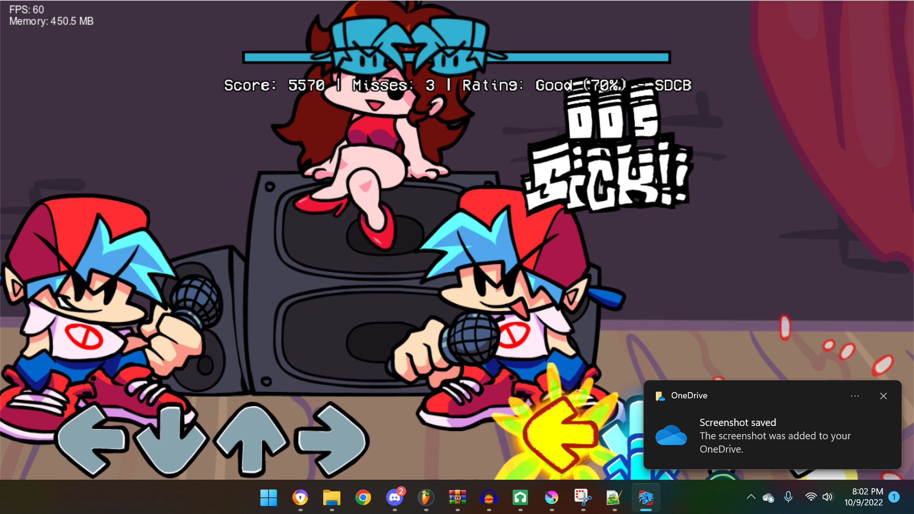
Task: Open WinRAR from the taskbar
Action: 457,498
